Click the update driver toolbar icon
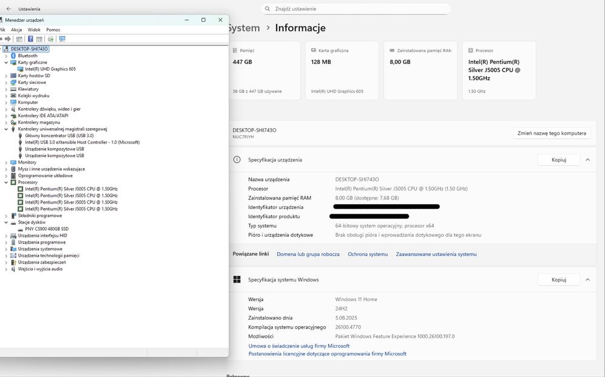Screen dimensions: 605x377 pos(51,39)
